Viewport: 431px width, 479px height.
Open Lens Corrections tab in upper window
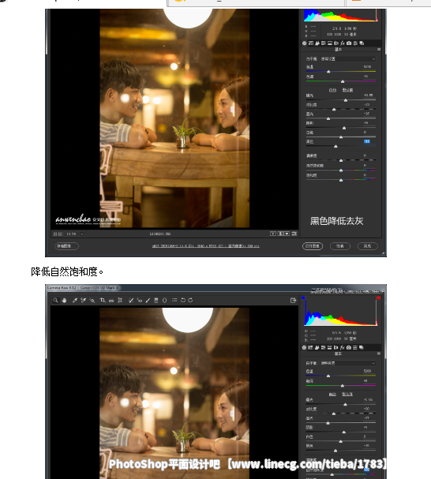(336, 43)
